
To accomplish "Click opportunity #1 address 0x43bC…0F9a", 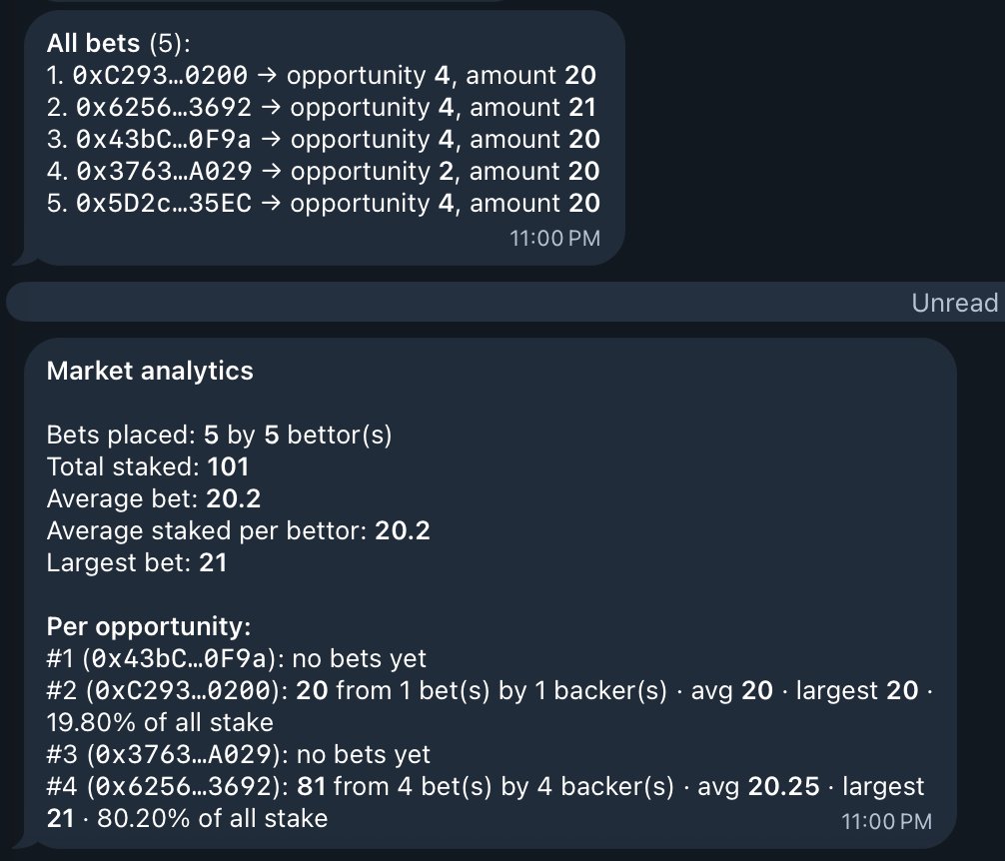I will [179, 658].
